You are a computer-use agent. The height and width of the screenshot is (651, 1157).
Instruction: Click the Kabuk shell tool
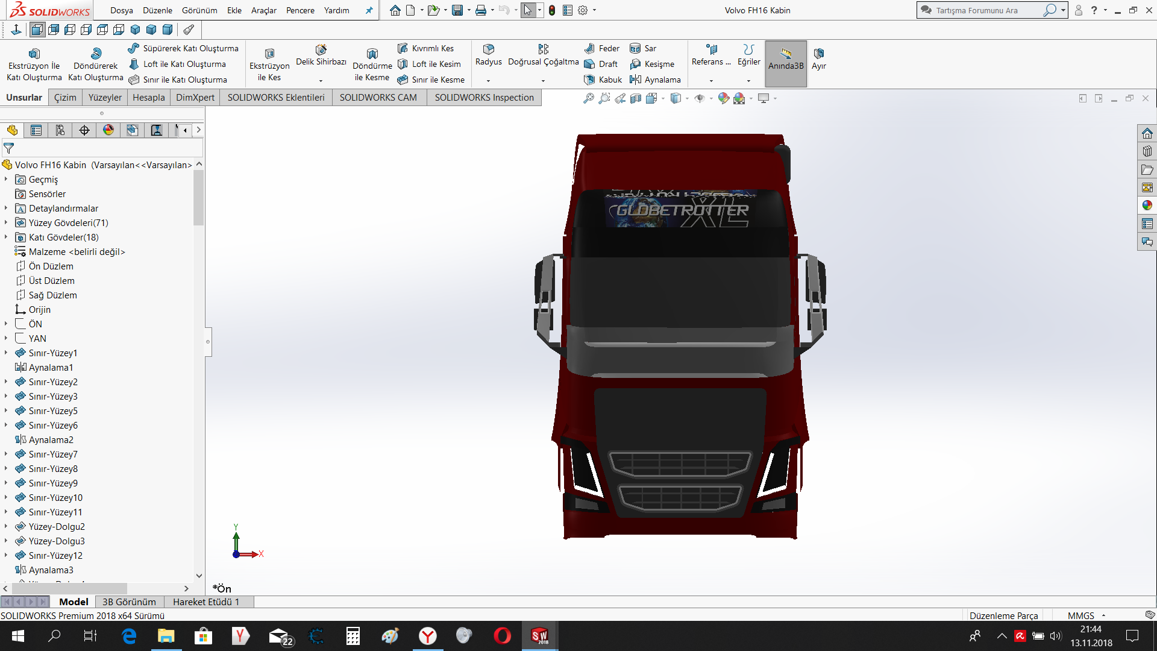[x=603, y=80]
